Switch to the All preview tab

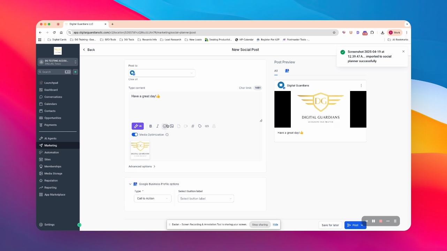click(x=276, y=71)
